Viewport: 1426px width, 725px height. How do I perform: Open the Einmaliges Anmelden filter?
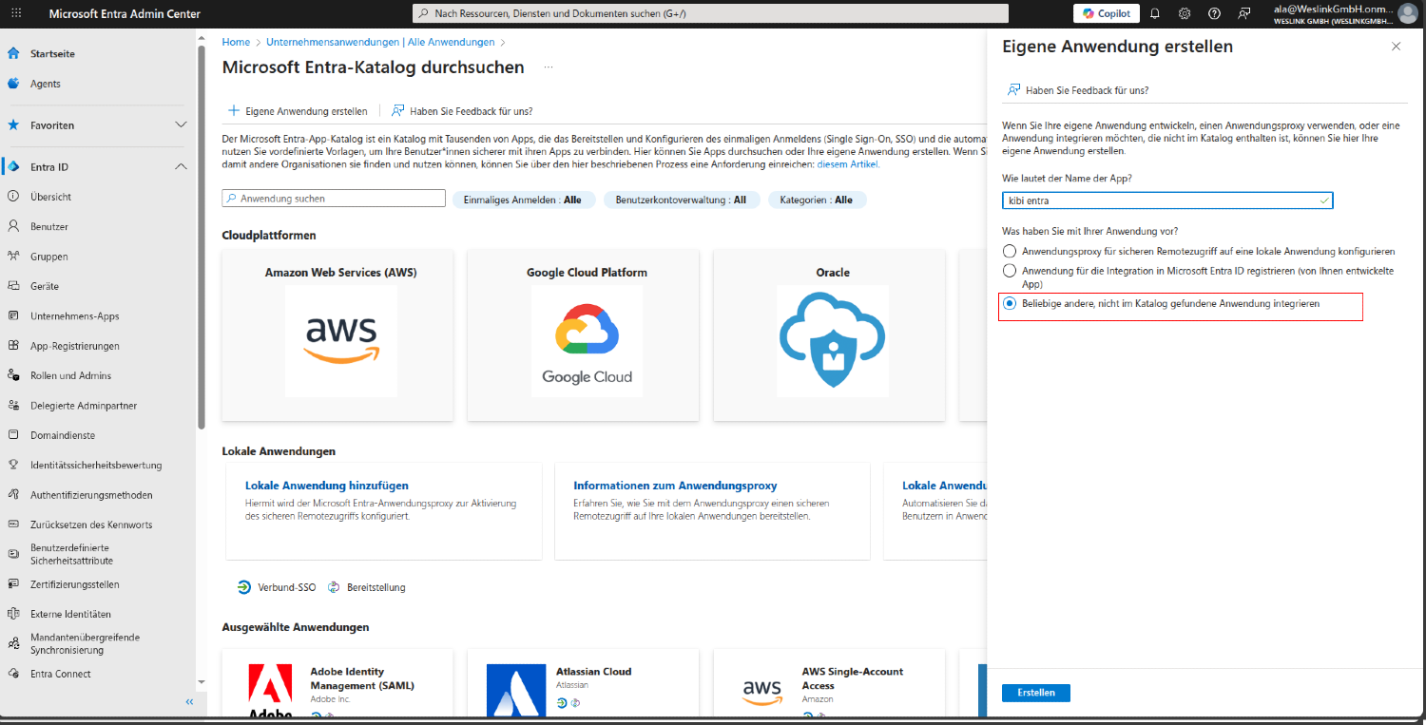pyautogui.click(x=524, y=200)
